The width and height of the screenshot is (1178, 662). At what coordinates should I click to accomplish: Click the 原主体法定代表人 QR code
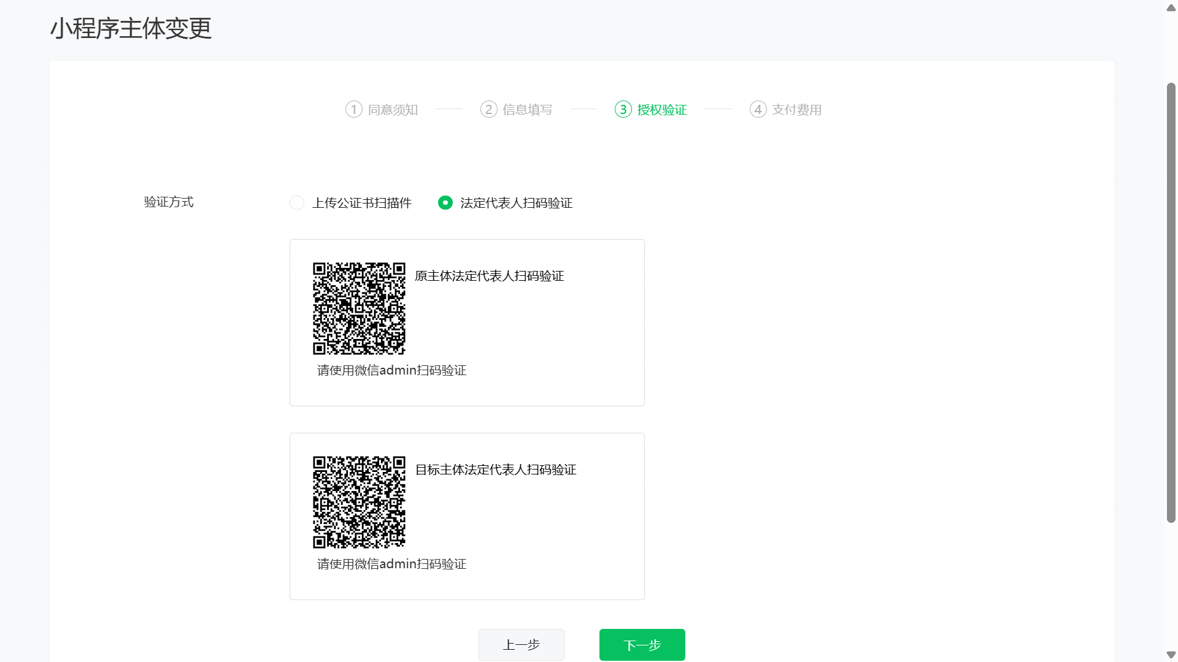pos(359,308)
